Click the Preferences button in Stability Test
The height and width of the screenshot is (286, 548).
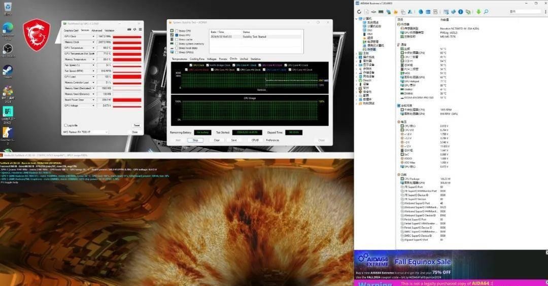tap(272, 140)
